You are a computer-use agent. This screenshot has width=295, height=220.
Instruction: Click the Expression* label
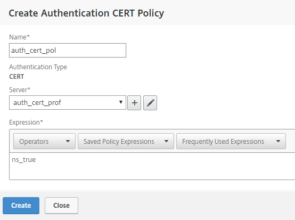tap(26, 123)
